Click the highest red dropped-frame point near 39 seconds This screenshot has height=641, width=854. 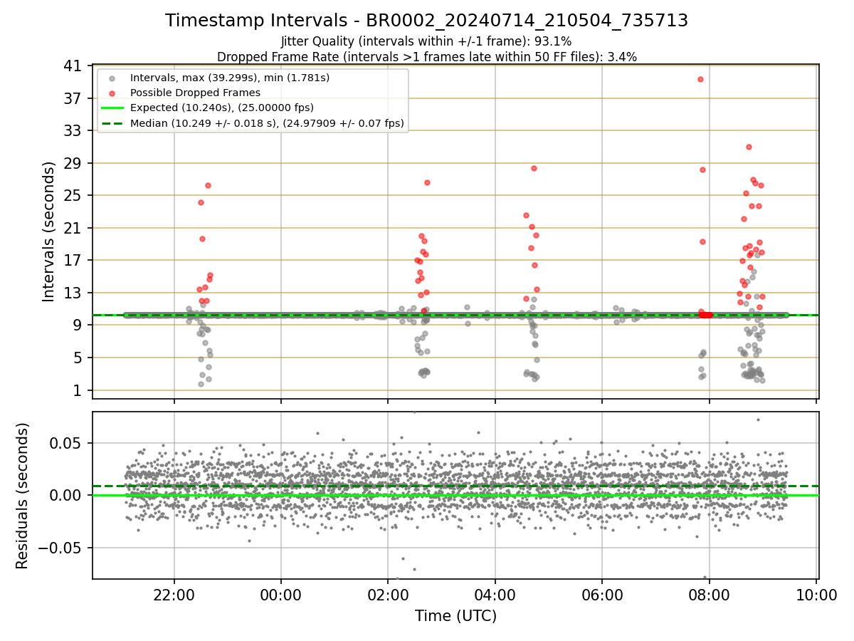point(700,79)
